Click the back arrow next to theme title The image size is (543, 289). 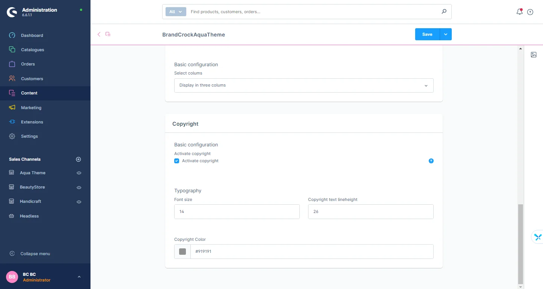click(99, 34)
